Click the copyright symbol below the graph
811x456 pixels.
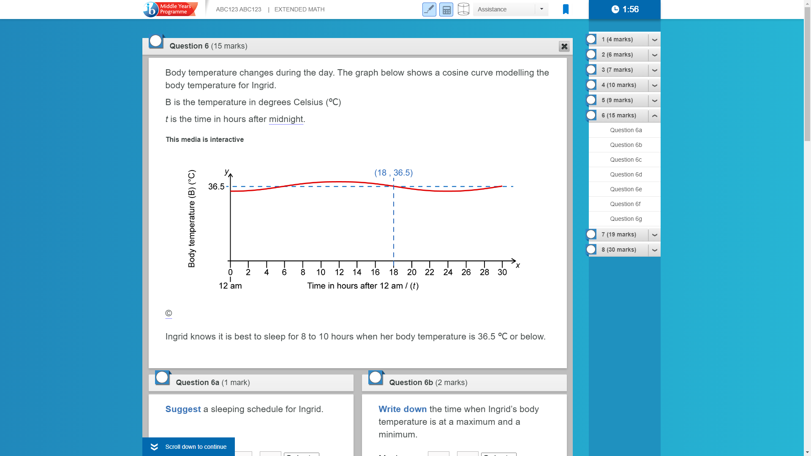click(169, 313)
